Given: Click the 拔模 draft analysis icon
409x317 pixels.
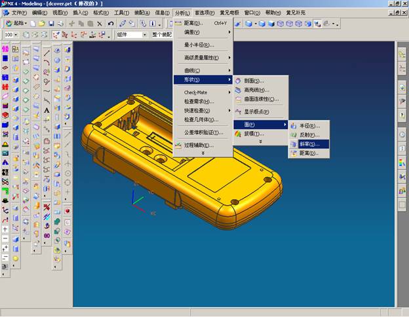Looking at the screenshot, I should click(x=239, y=134).
